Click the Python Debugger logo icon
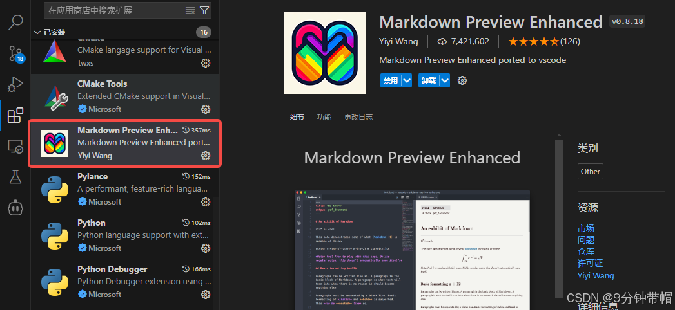Viewport: 675px width, 310px height. coord(55,282)
